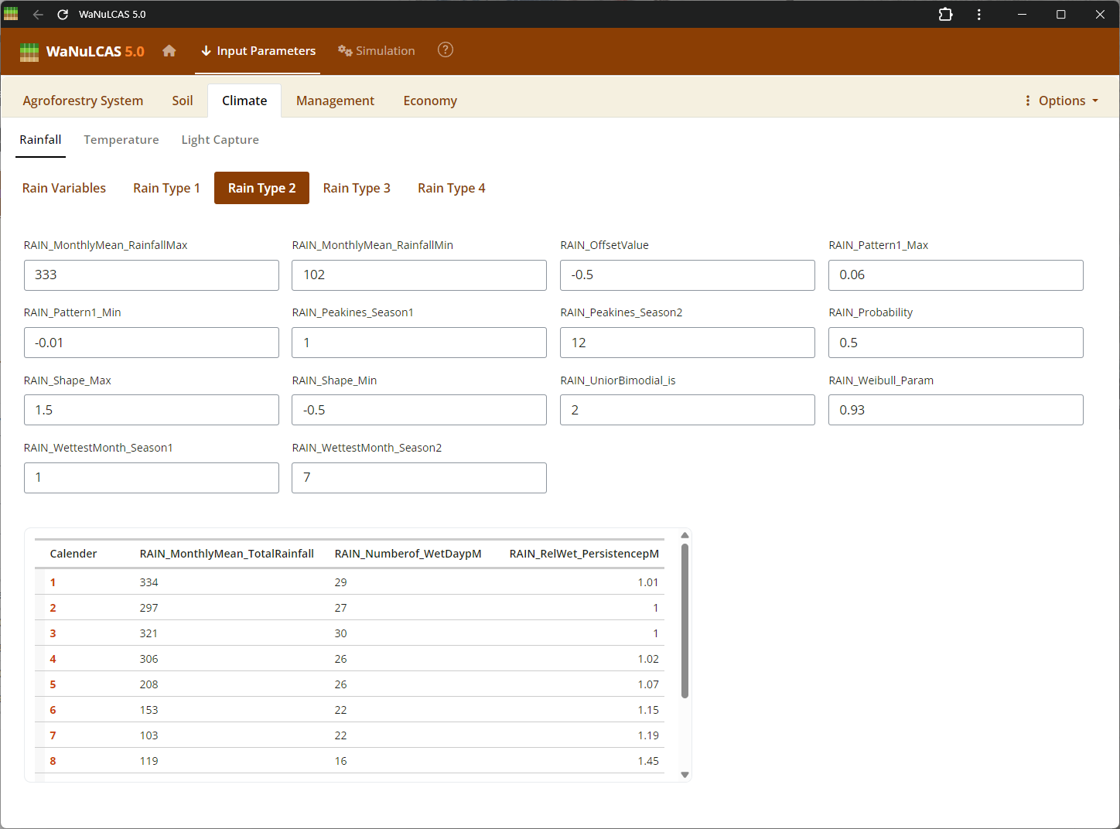Open the Simulation gears section
Image resolution: width=1120 pixels, height=829 pixels.
coord(377,51)
